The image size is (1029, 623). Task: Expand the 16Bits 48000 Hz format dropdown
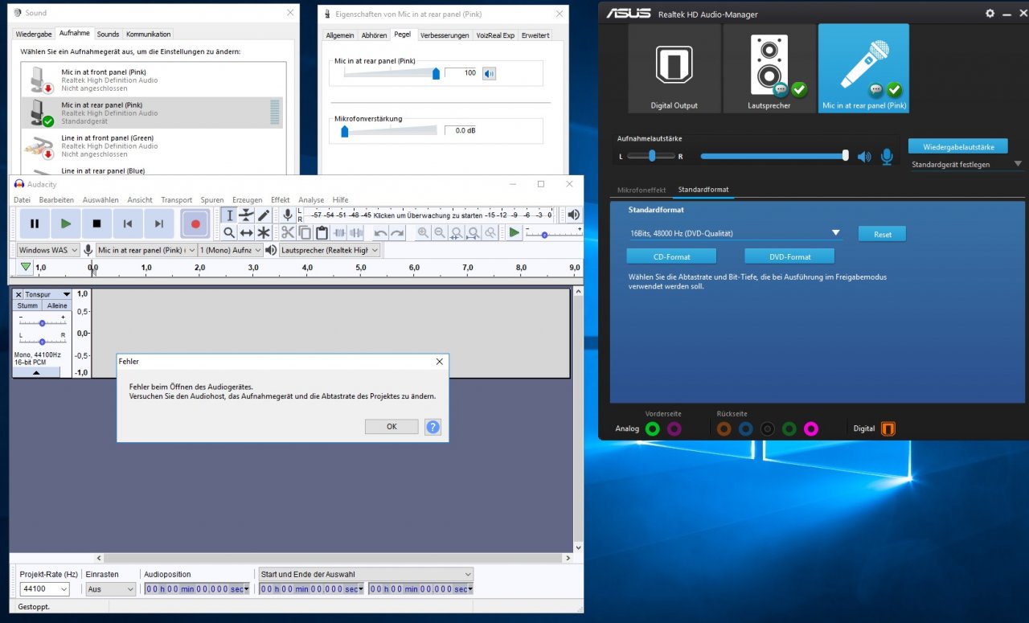(736, 233)
